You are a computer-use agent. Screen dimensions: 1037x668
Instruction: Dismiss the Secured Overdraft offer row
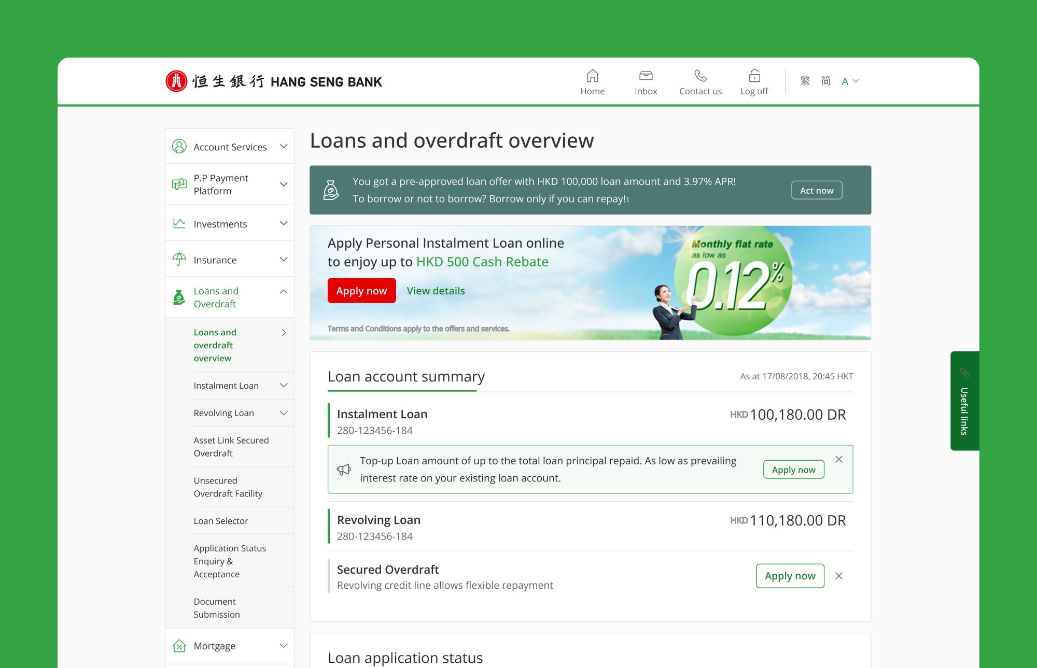point(839,576)
